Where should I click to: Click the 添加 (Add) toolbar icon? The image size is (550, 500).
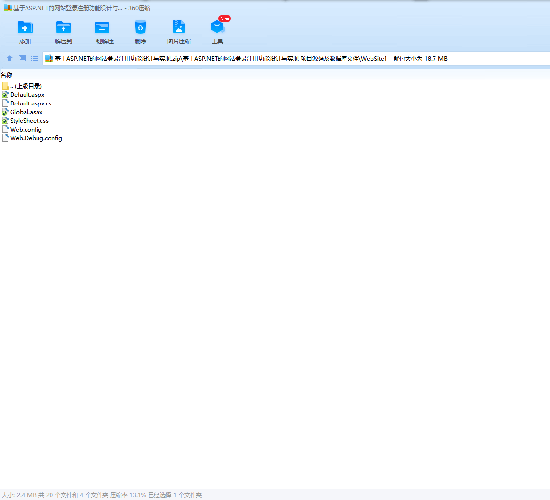(25, 27)
